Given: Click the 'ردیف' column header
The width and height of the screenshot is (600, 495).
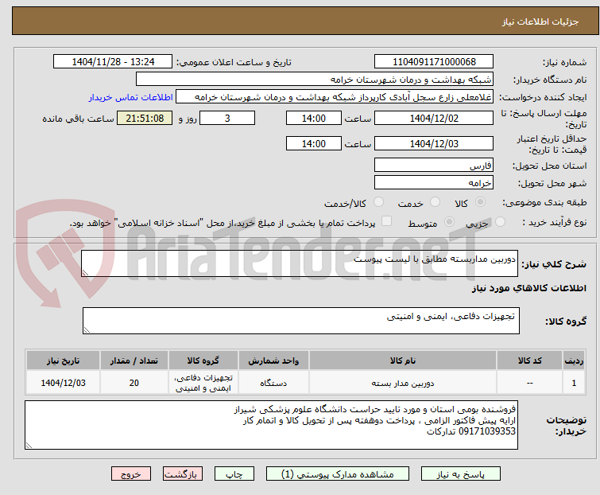Looking at the screenshot, I should 574,361.
